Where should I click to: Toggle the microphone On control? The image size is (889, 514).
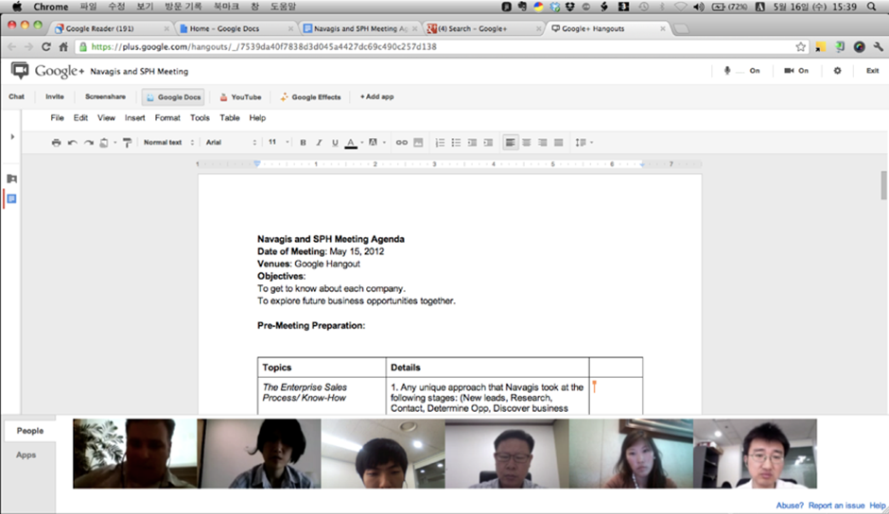pyautogui.click(x=741, y=71)
